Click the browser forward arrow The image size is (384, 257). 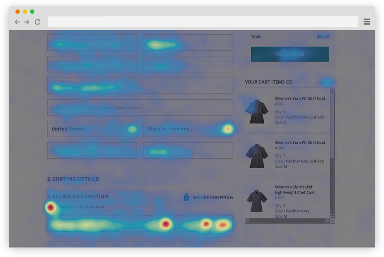(x=27, y=22)
